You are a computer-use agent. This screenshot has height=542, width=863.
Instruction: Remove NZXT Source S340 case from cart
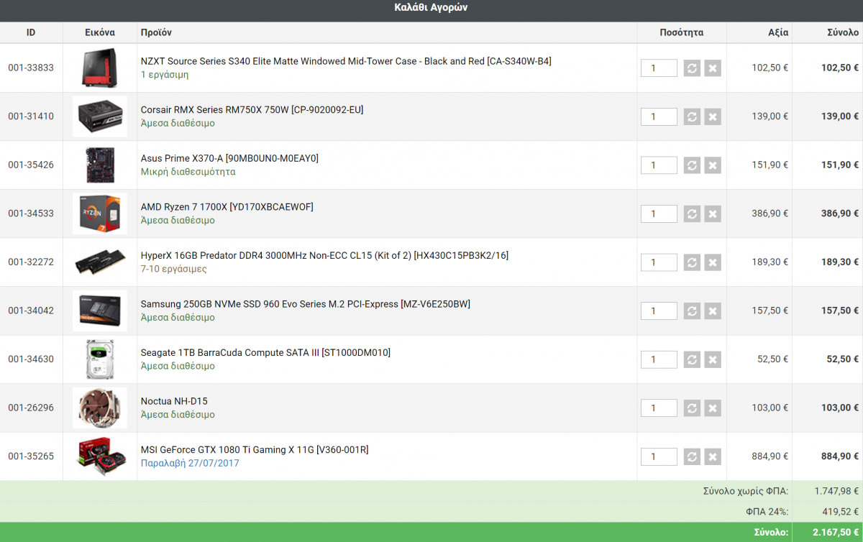click(713, 68)
